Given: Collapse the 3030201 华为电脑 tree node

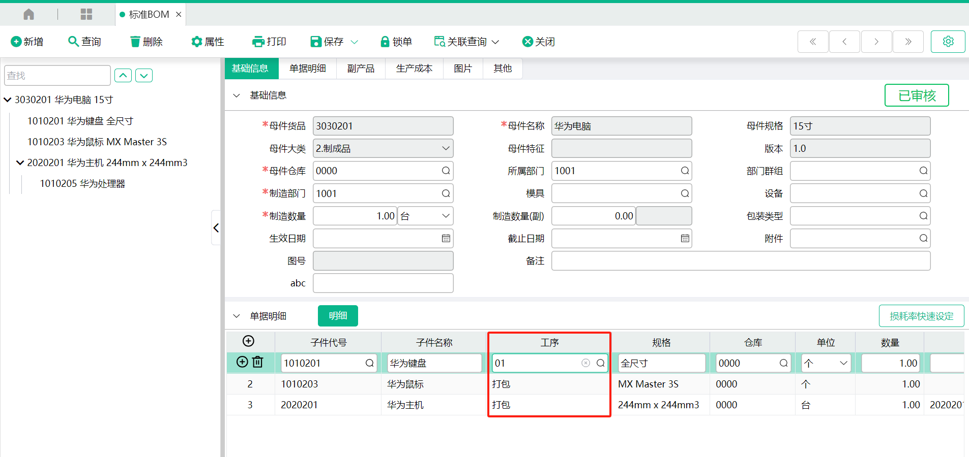Looking at the screenshot, I should 8,100.
